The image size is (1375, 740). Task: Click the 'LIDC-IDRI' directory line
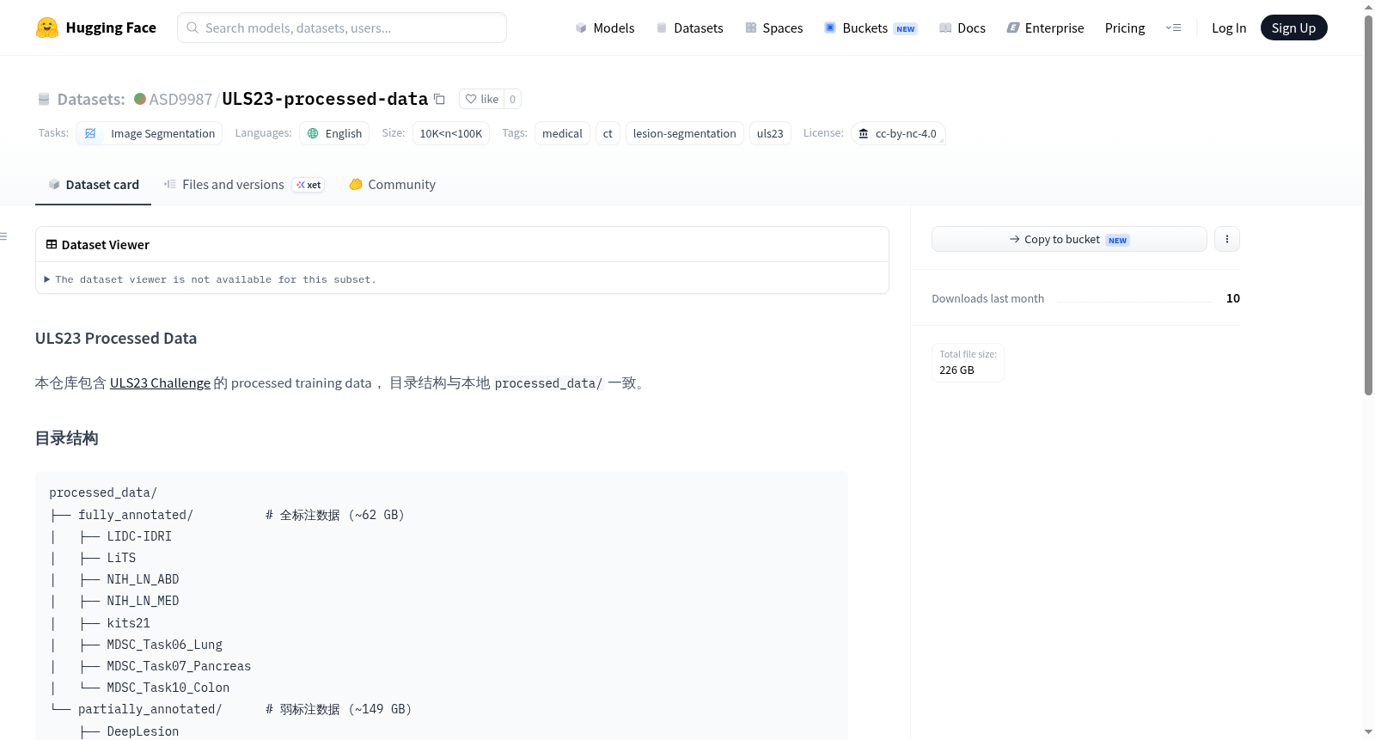click(139, 536)
